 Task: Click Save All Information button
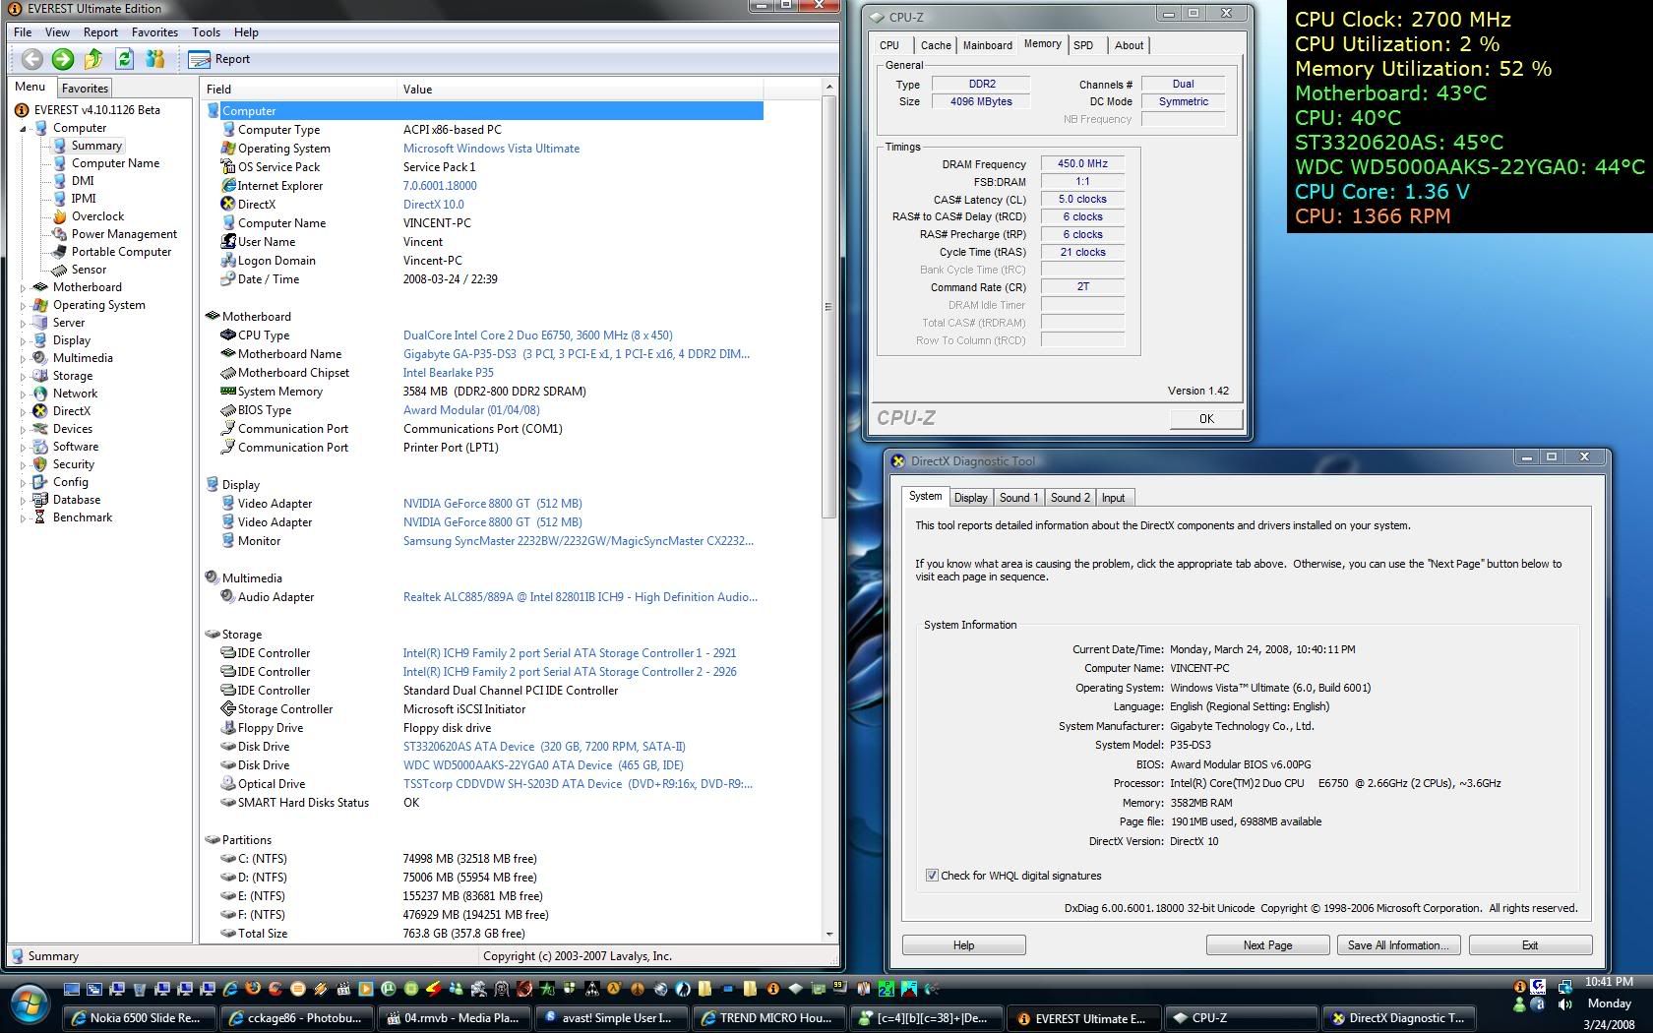coord(1397,945)
